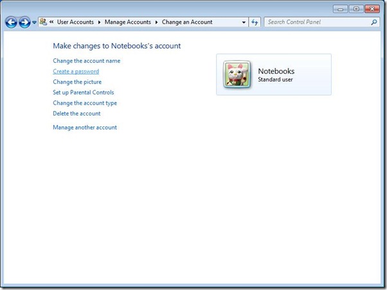Click the User Accounts icon in address bar
The image size is (387, 290).
[43, 22]
